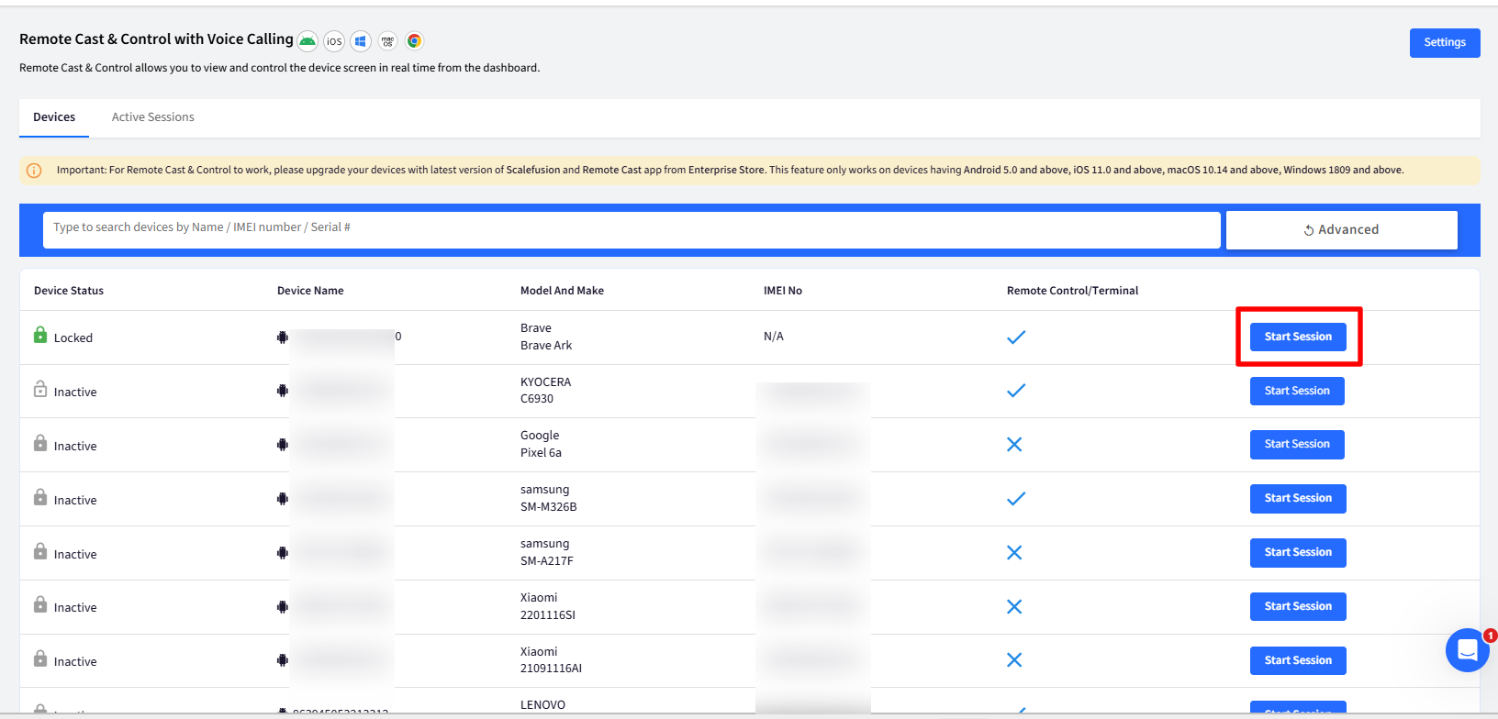
Task: Click the Android icon in the 2201116SI row
Action: 283,606
